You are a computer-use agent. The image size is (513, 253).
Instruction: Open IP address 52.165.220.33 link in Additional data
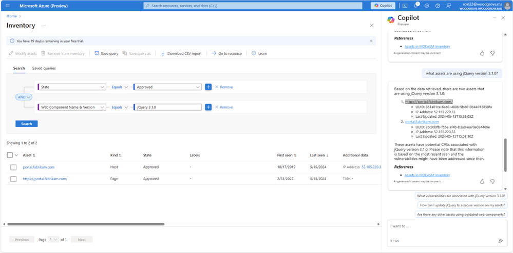pos(372,167)
